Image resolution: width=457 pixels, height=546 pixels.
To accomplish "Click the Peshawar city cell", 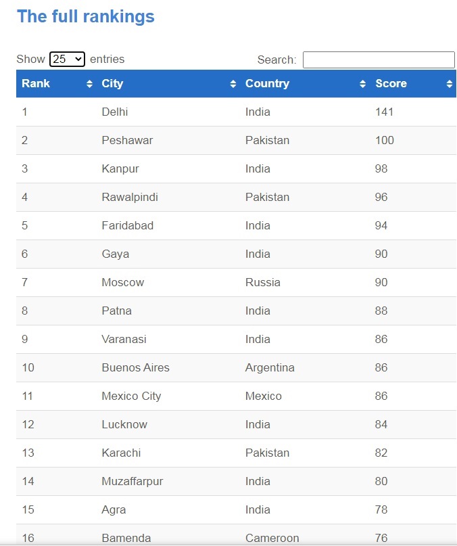I will [127, 141].
